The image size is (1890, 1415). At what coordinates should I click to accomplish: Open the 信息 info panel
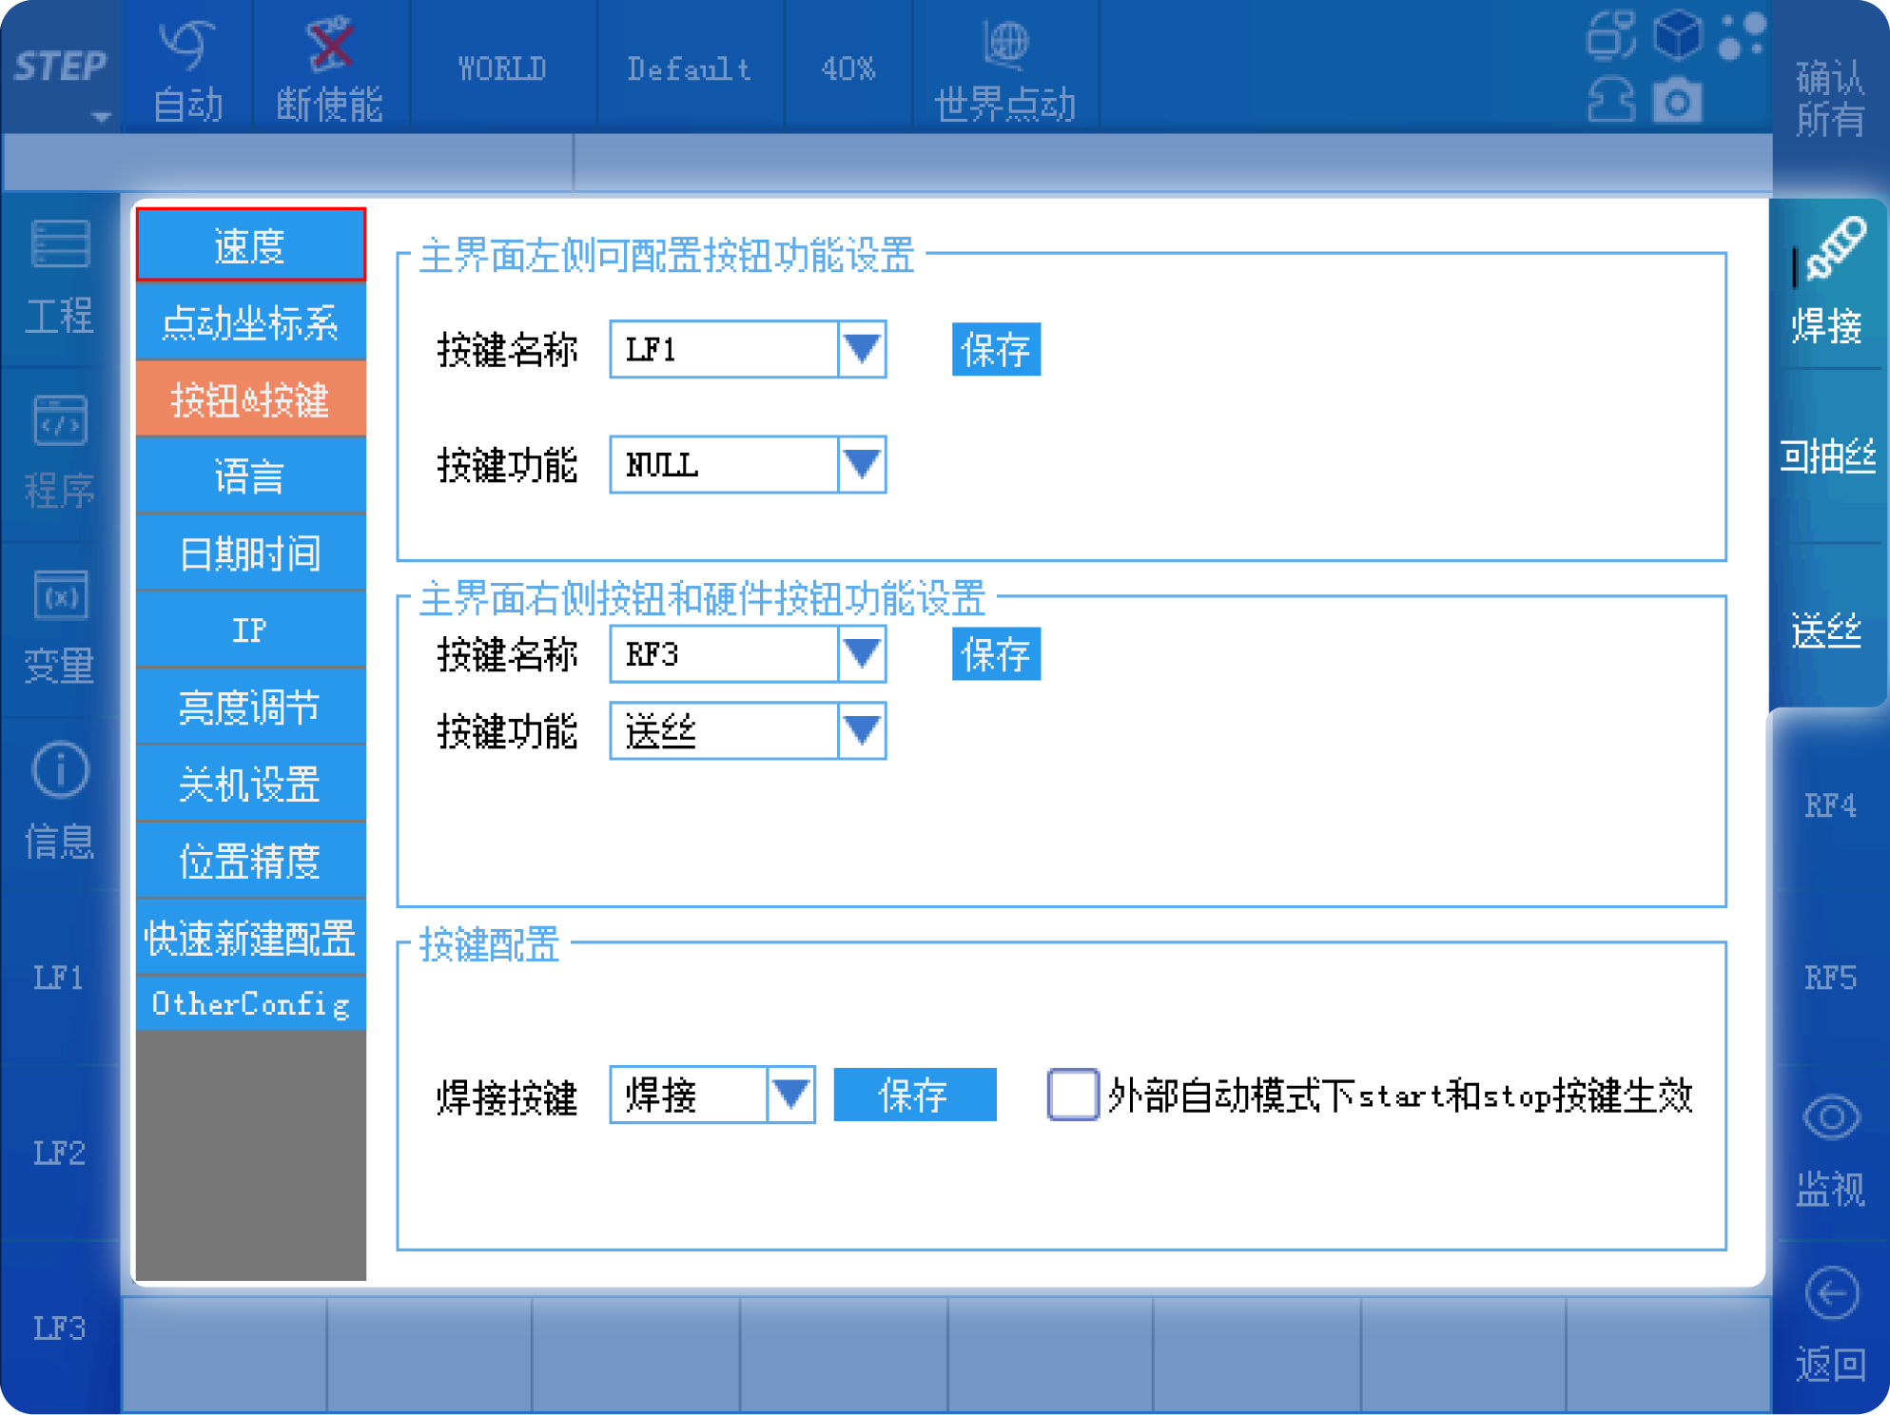point(60,804)
